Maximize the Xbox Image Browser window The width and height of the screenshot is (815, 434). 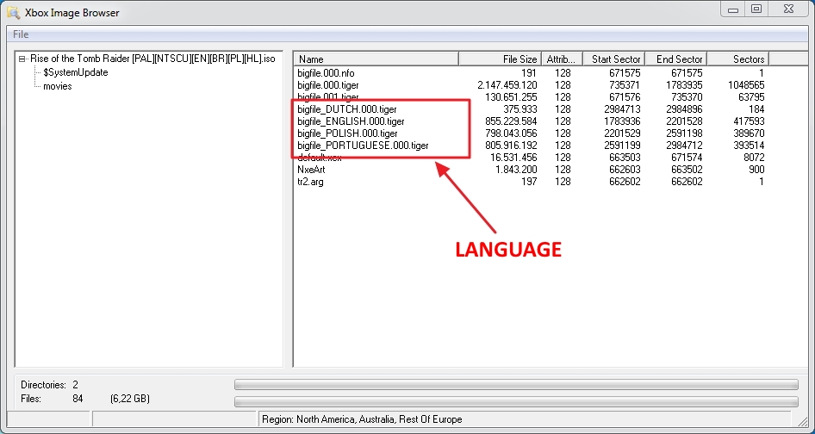[x=756, y=9]
